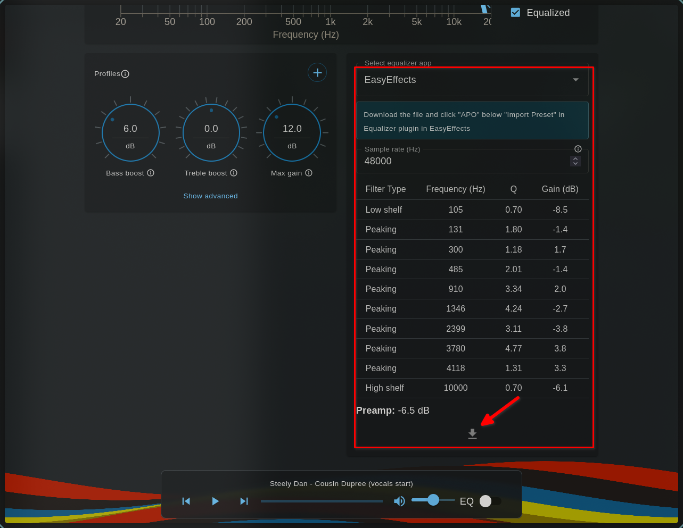Viewport: 683px width, 528px height.
Task: Click the gain value 3.8
Action: coord(560,348)
